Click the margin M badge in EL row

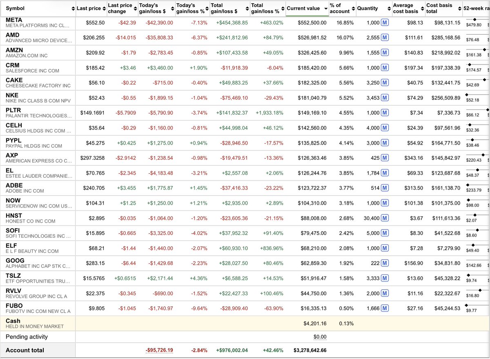pyautogui.click(x=385, y=173)
